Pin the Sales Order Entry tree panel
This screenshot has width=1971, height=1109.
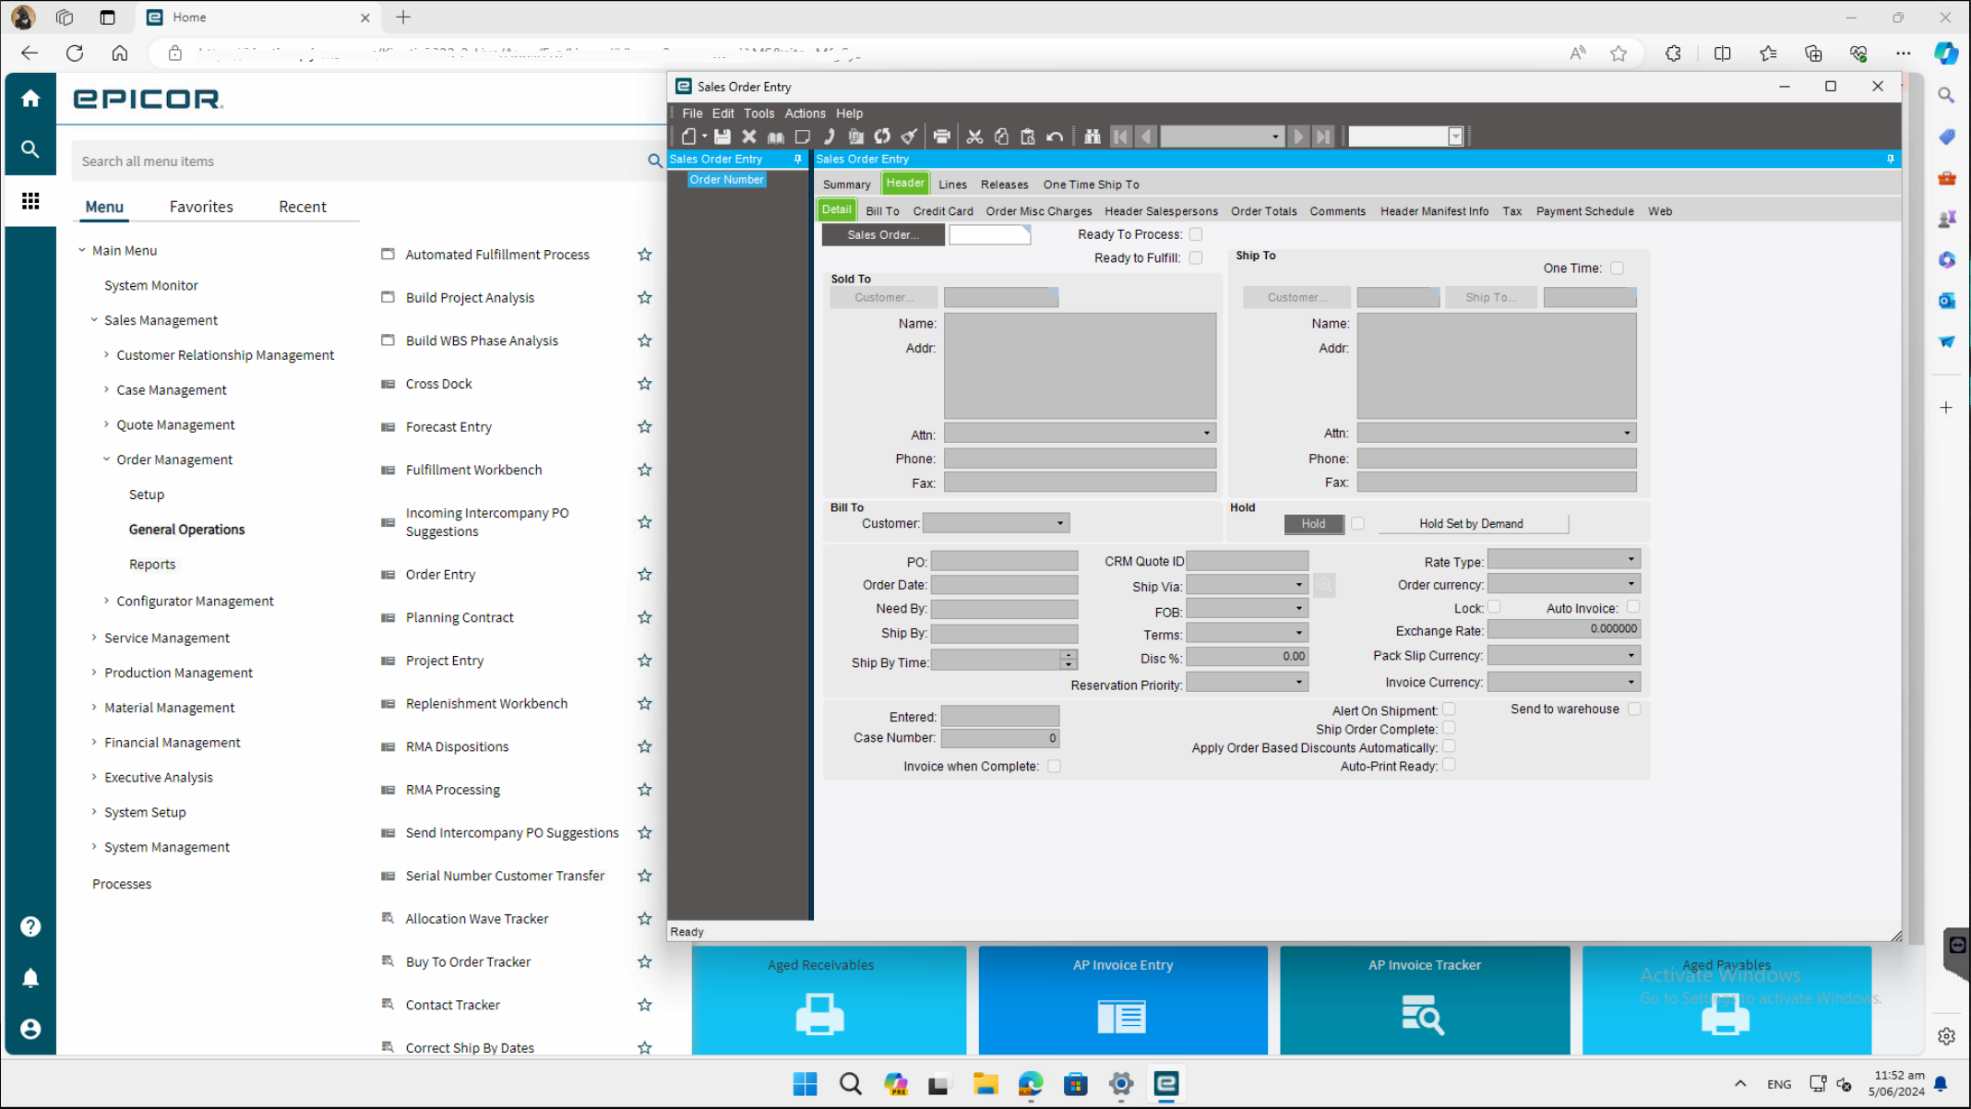(798, 159)
